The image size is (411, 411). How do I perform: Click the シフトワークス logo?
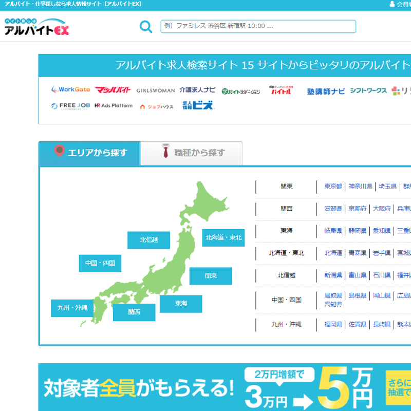[368, 90]
